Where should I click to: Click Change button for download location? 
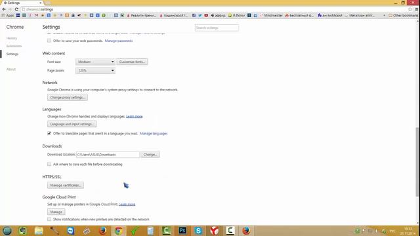click(x=150, y=155)
